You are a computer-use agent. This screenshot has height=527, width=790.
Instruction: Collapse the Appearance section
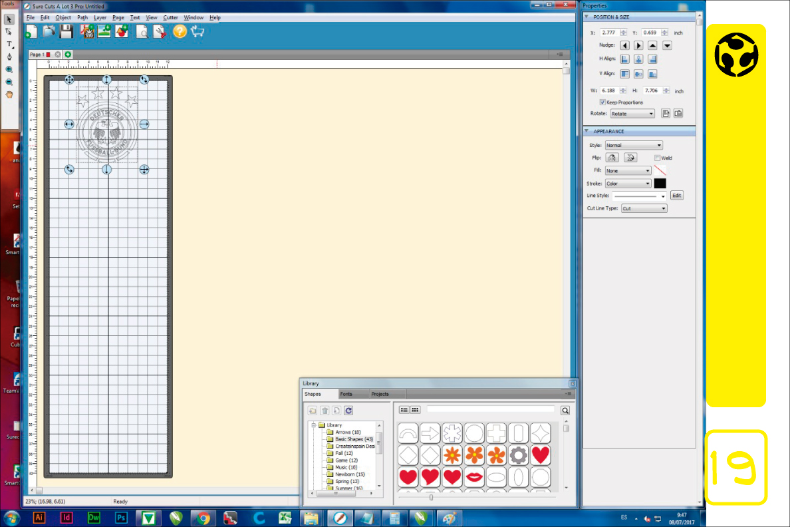(587, 131)
